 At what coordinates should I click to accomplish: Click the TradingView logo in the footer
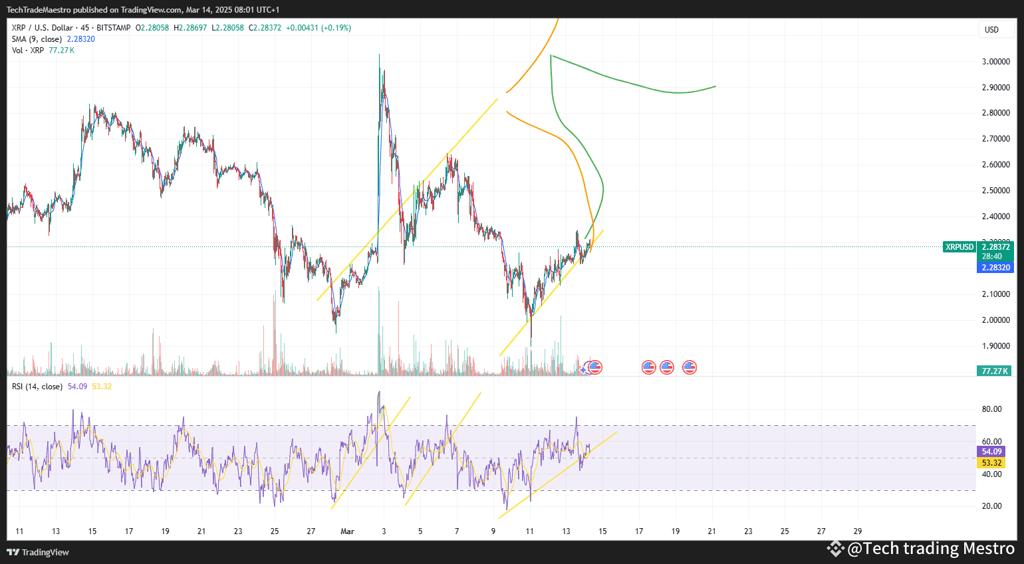point(38,552)
